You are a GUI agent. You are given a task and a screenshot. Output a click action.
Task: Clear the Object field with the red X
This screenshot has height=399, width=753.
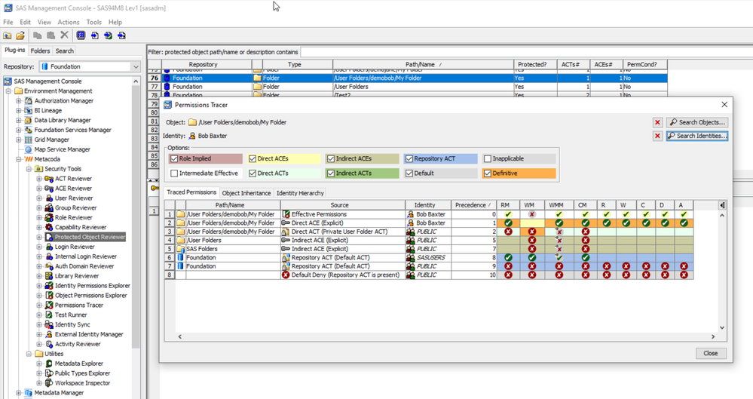point(658,122)
